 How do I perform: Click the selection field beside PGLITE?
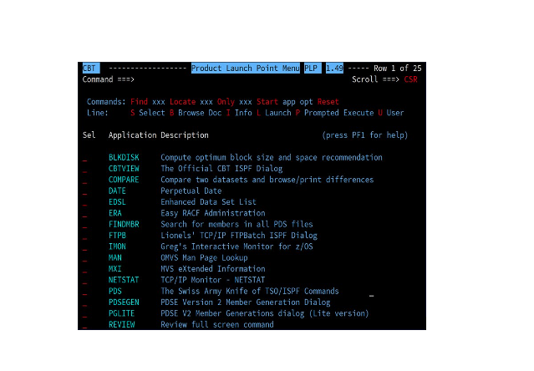click(84, 314)
